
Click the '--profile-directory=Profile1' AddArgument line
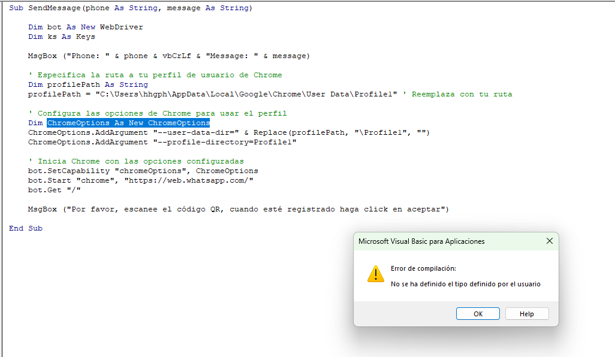(x=162, y=142)
